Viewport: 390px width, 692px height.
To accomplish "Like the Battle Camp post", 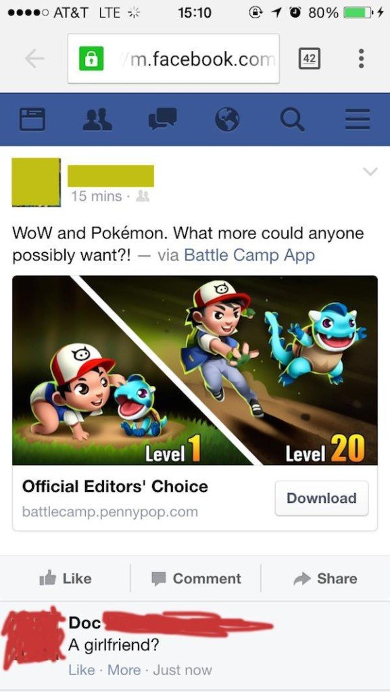I will click(x=66, y=578).
